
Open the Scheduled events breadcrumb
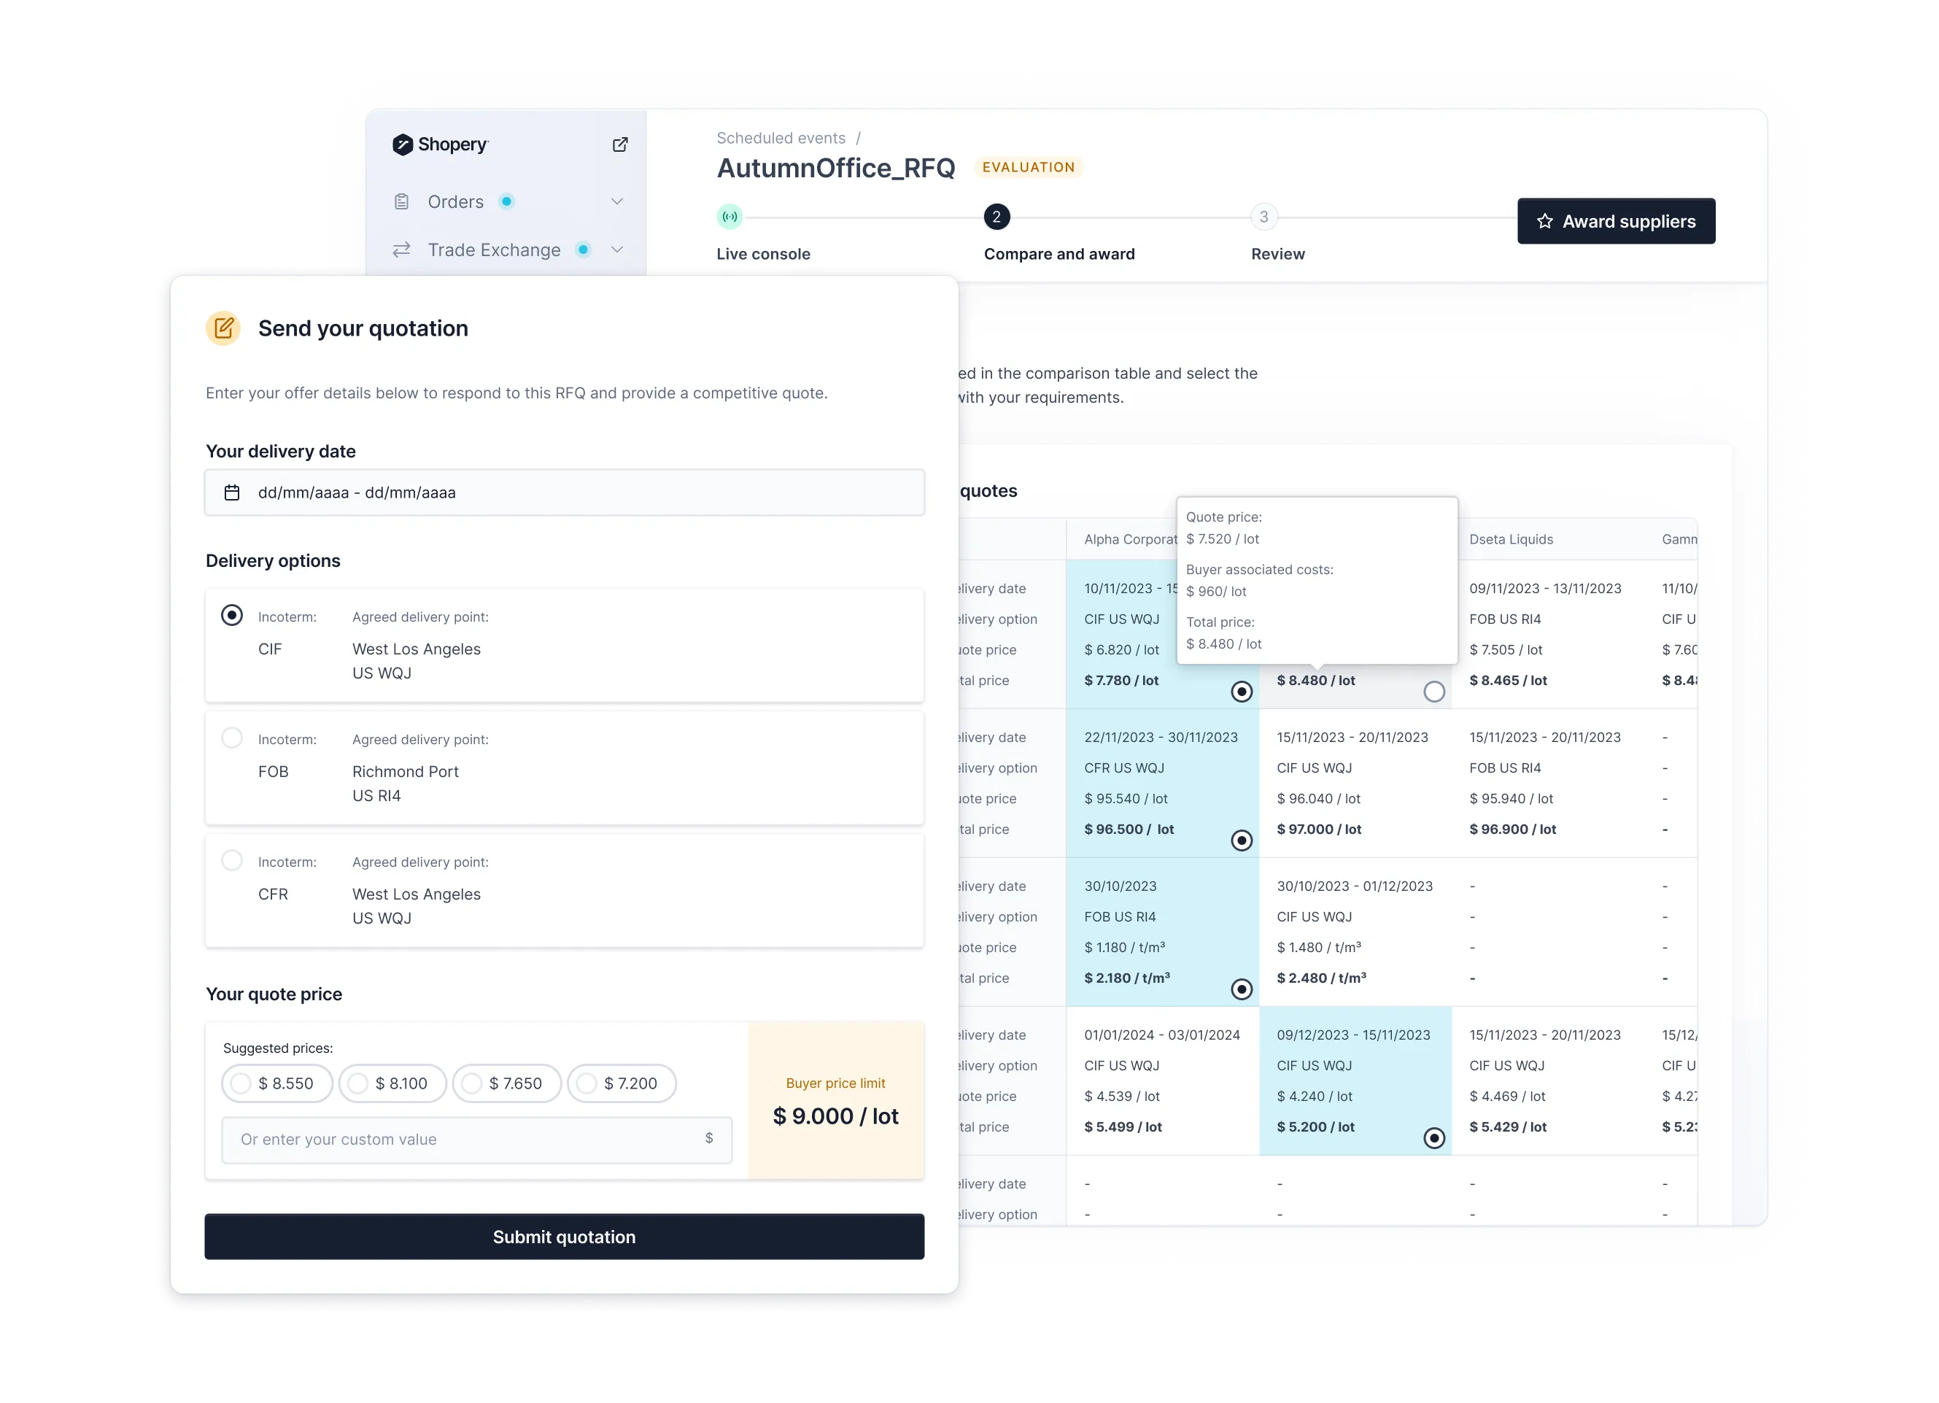[781, 136]
